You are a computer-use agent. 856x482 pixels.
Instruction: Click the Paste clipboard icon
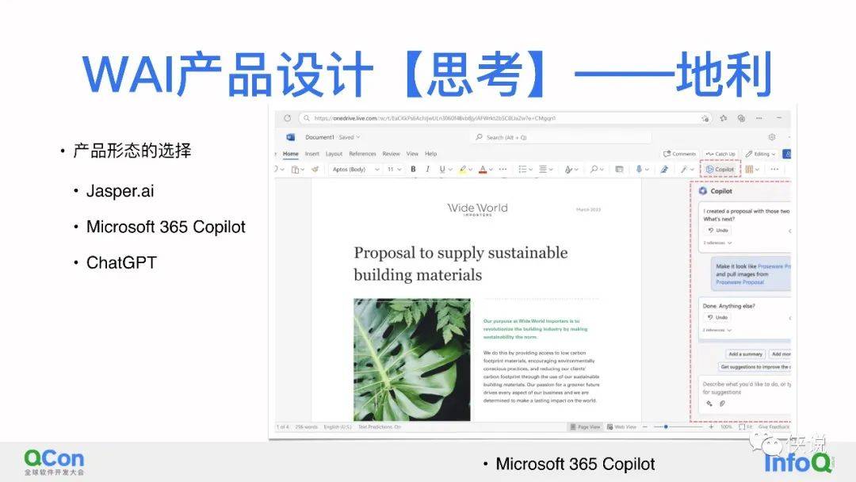(295, 169)
